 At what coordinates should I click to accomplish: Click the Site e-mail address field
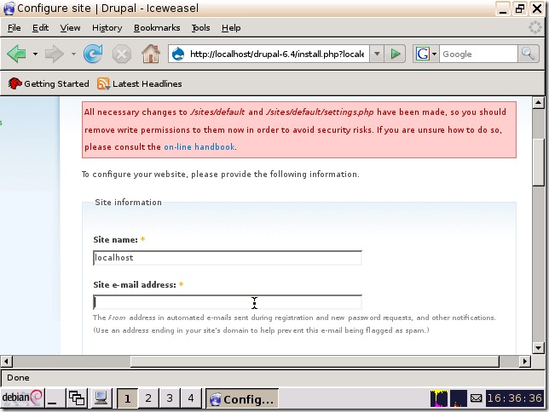pos(228,302)
